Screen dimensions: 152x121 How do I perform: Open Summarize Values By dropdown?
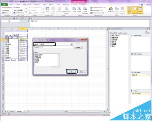[x=98, y=8]
